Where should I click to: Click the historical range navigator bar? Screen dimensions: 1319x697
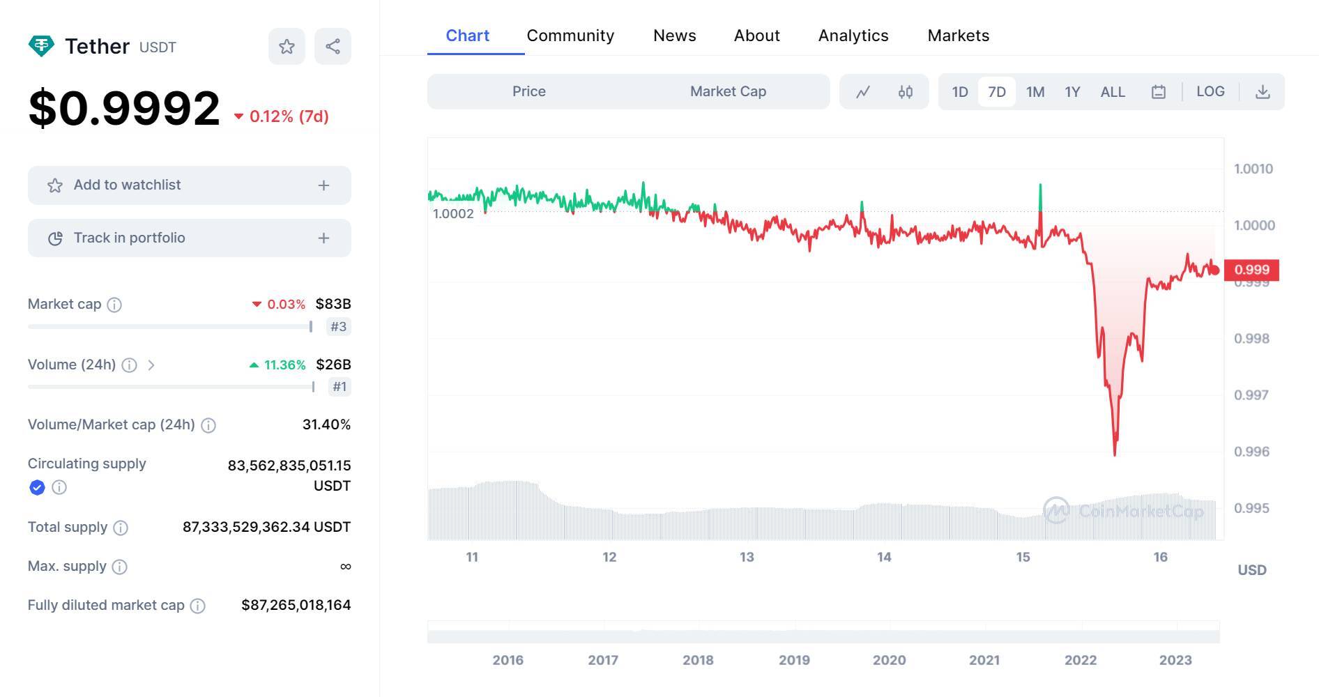click(x=823, y=632)
